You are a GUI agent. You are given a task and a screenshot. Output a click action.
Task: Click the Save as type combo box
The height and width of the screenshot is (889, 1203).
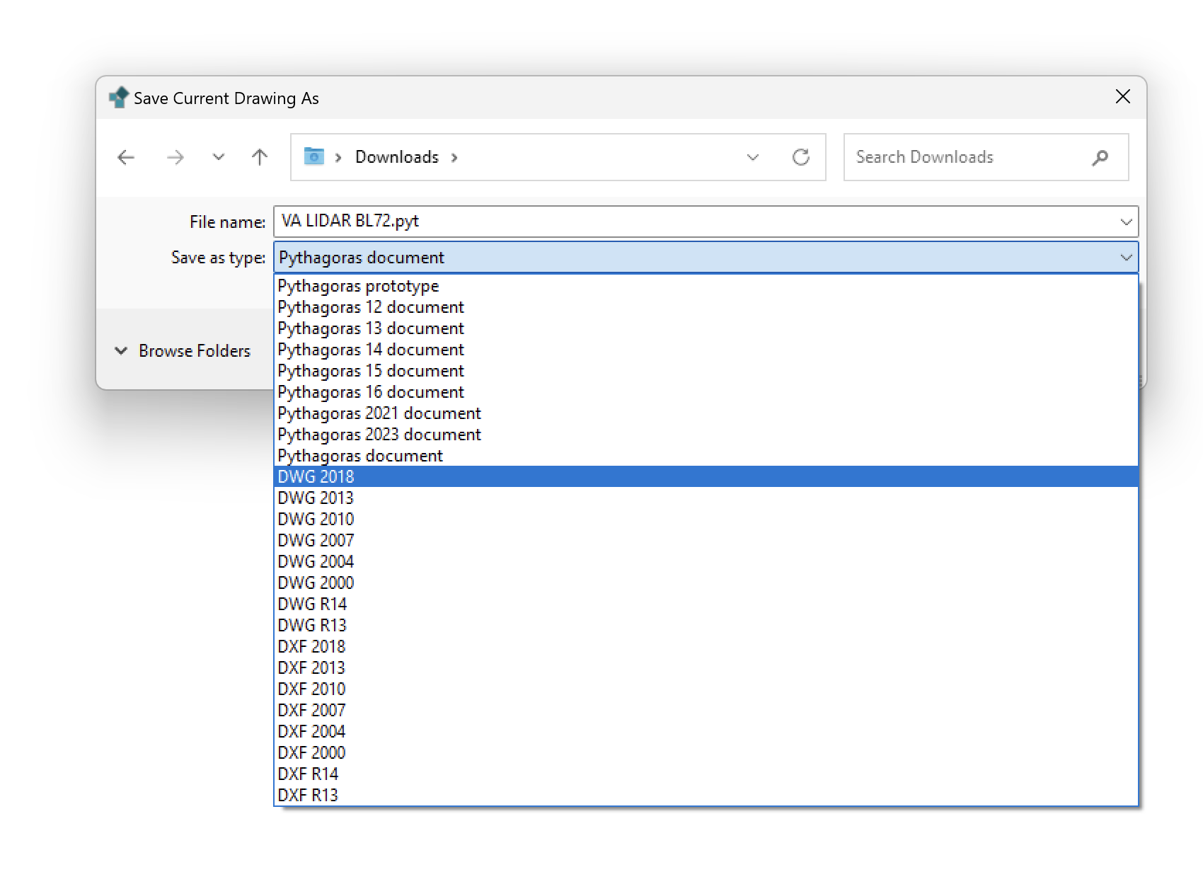point(706,258)
